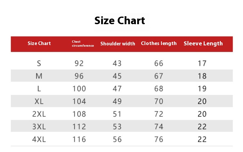Click the Size Chart title heading
Viewport: 243px width, 152px height.
pyautogui.click(x=120, y=21)
